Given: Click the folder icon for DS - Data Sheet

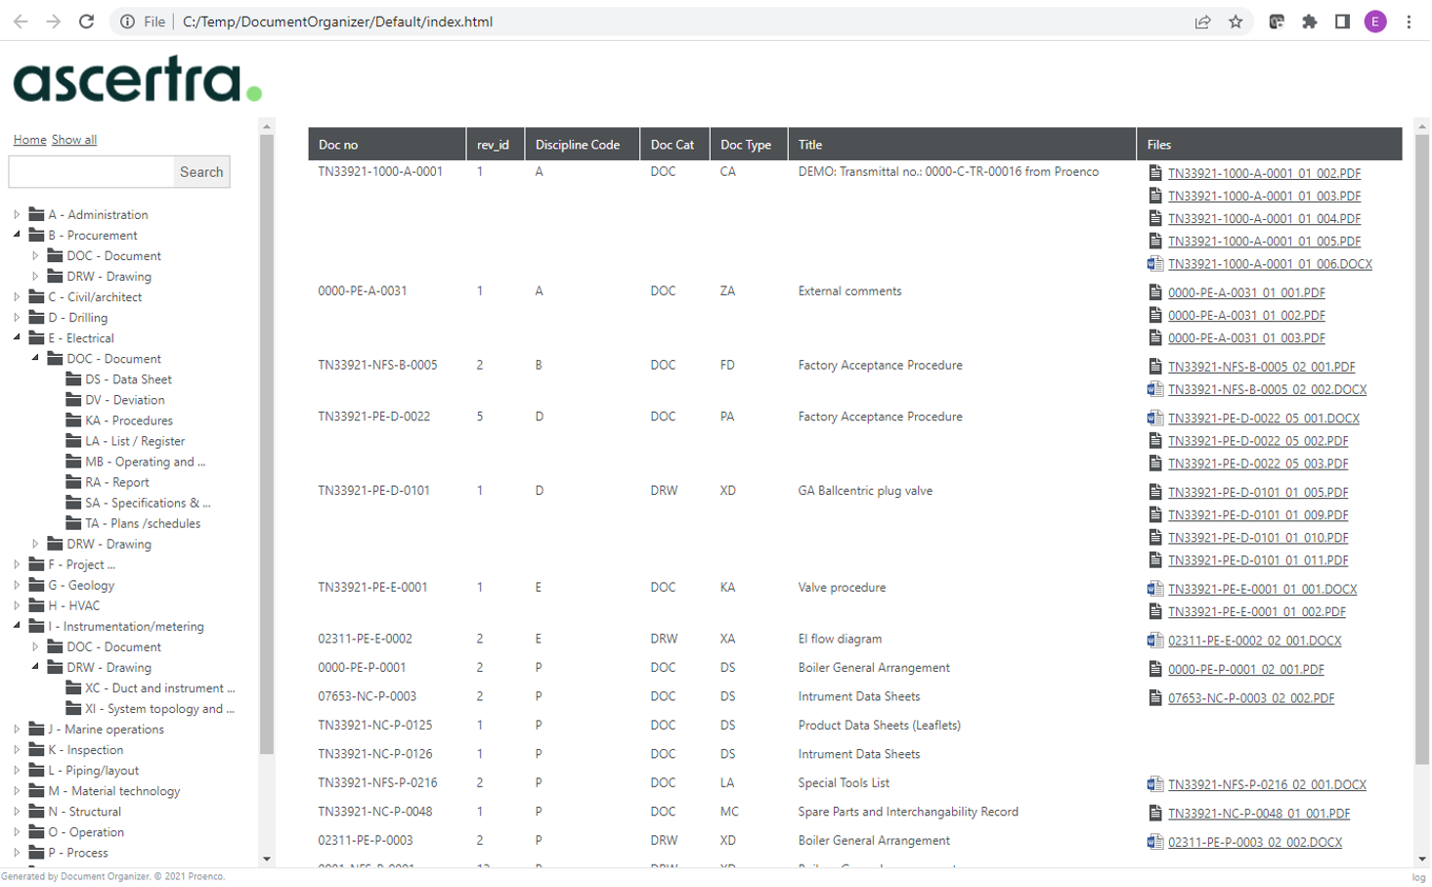Looking at the screenshot, I should pos(73,380).
